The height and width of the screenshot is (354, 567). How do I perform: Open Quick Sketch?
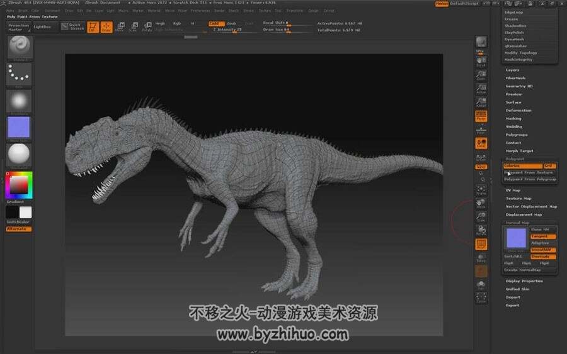click(72, 26)
